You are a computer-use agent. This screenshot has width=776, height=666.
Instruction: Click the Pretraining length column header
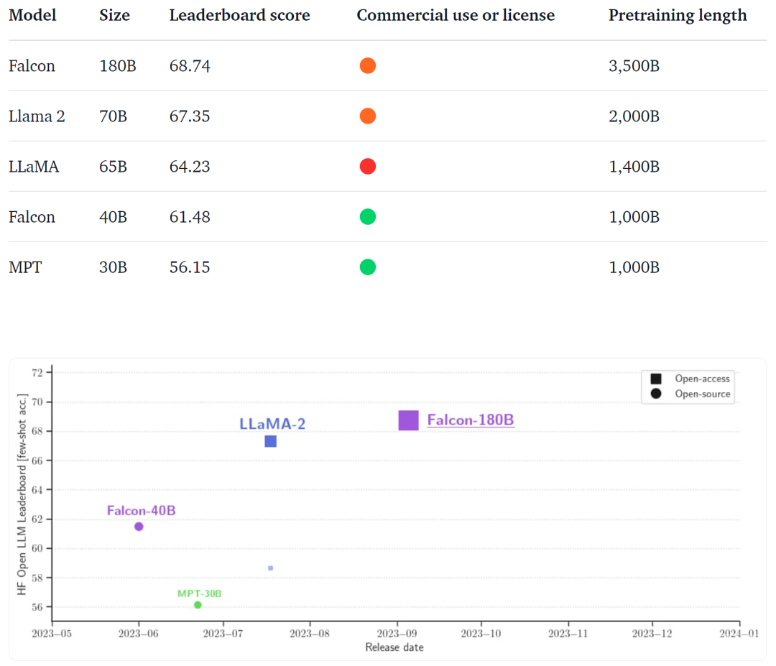(x=678, y=15)
